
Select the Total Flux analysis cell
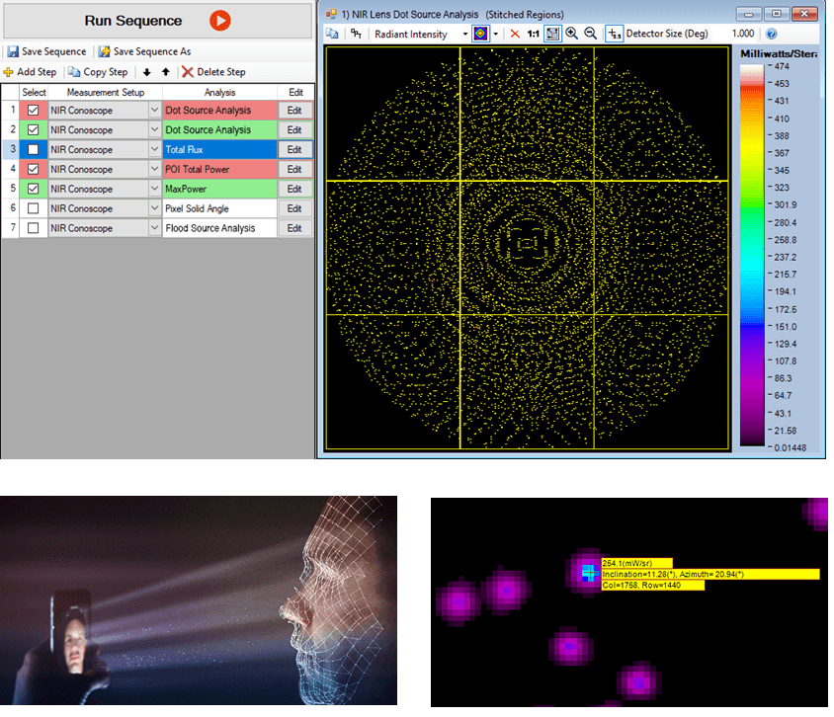coord(219,149)
